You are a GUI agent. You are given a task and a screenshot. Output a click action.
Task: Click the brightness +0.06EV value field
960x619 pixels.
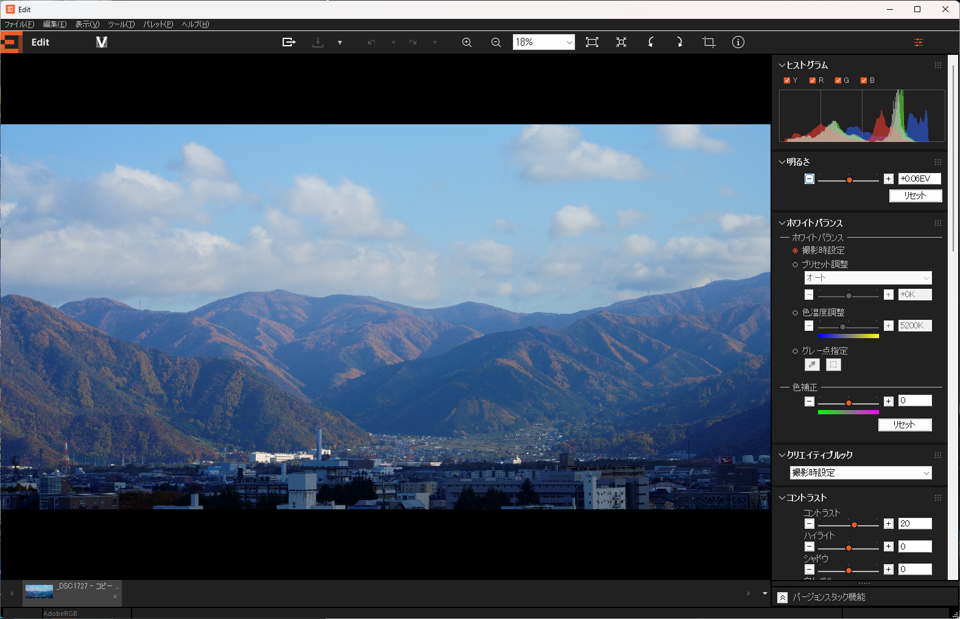[920, 179]
